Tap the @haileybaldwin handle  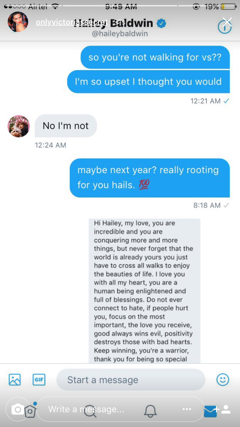(x=120, y=34)
